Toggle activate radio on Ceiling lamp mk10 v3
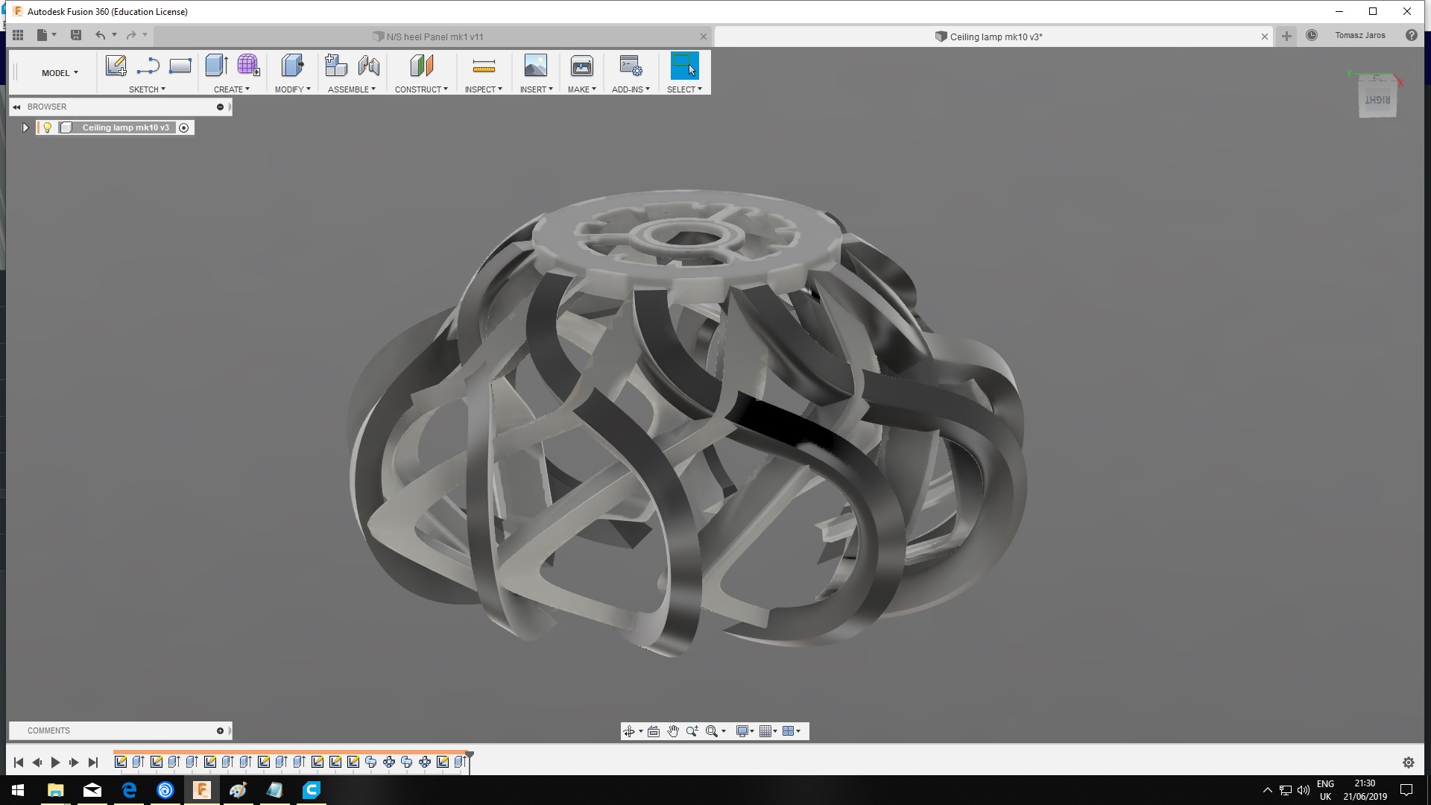The height and width of the screenshot is (805, 1431). click(x=183, y=127)
